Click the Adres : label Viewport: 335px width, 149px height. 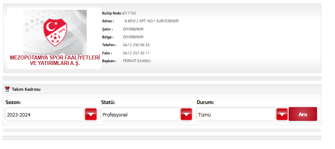point(108,21)
